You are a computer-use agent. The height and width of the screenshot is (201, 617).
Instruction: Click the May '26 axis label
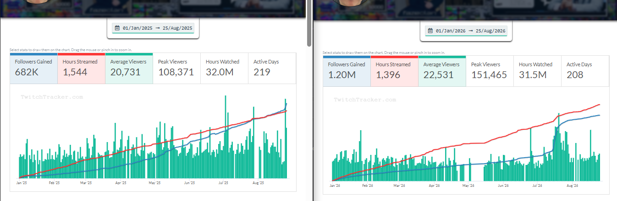tap(468, 186)
